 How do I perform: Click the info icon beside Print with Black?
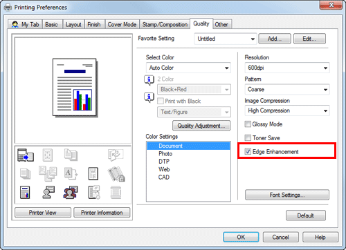click(x=149, y=97)
